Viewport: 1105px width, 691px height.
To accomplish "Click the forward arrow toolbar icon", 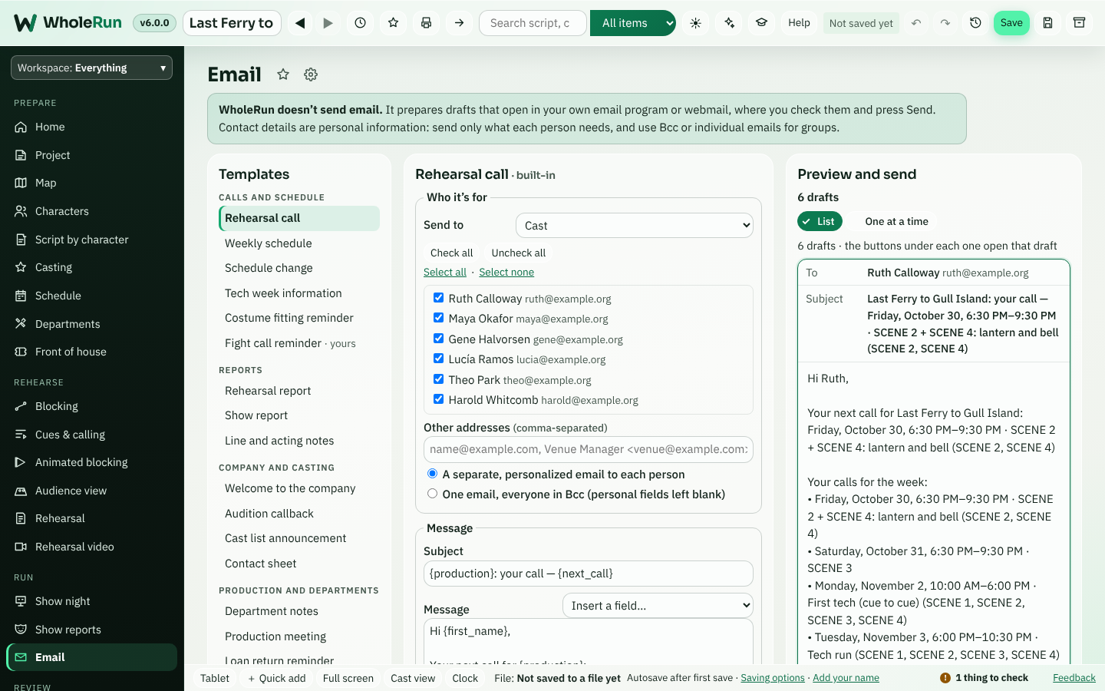I will point(328,23).
